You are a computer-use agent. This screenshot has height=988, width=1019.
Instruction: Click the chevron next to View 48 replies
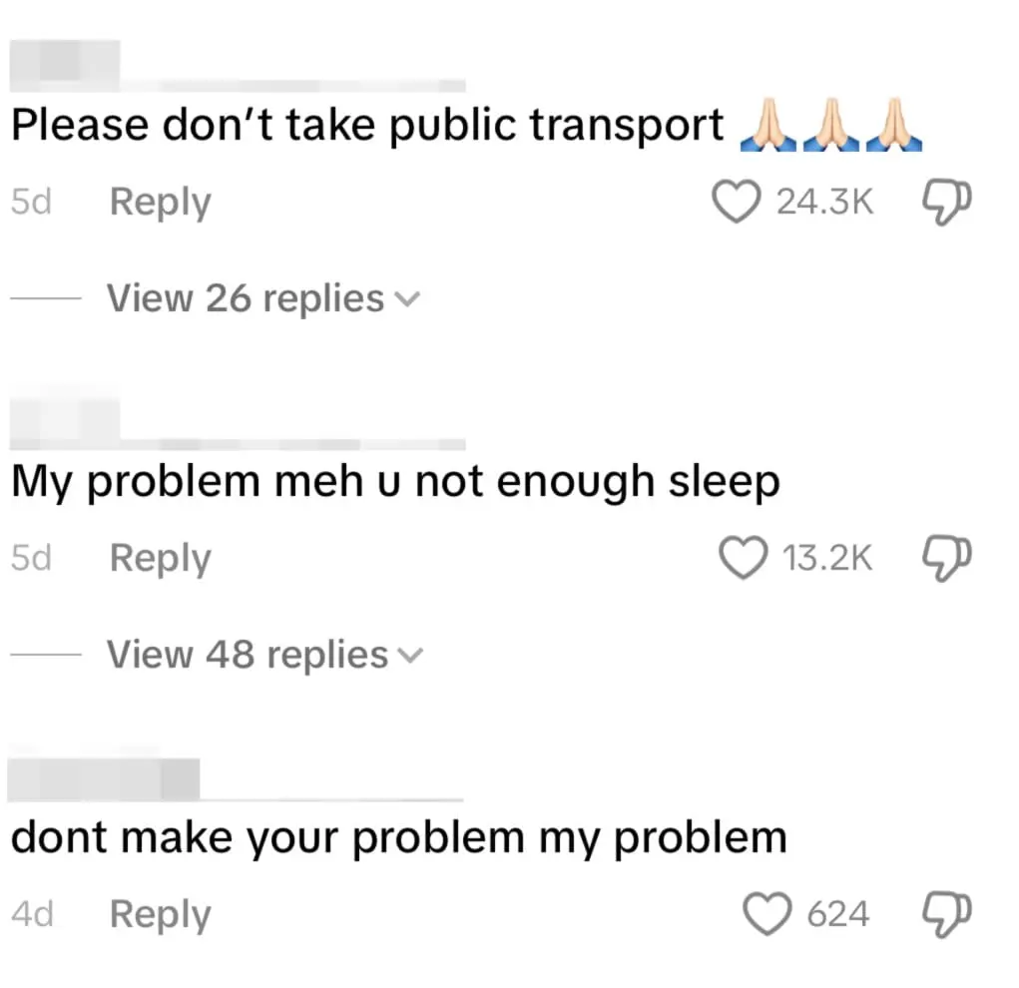coord(411,657)
